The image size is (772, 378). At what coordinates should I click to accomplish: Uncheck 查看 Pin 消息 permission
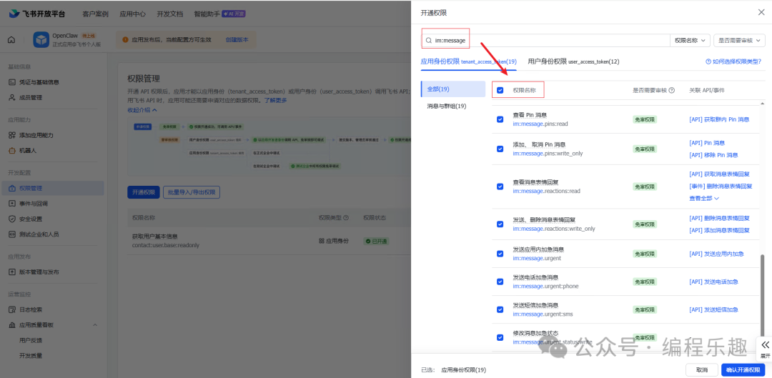pyautogui.click(x=500, y=119)
